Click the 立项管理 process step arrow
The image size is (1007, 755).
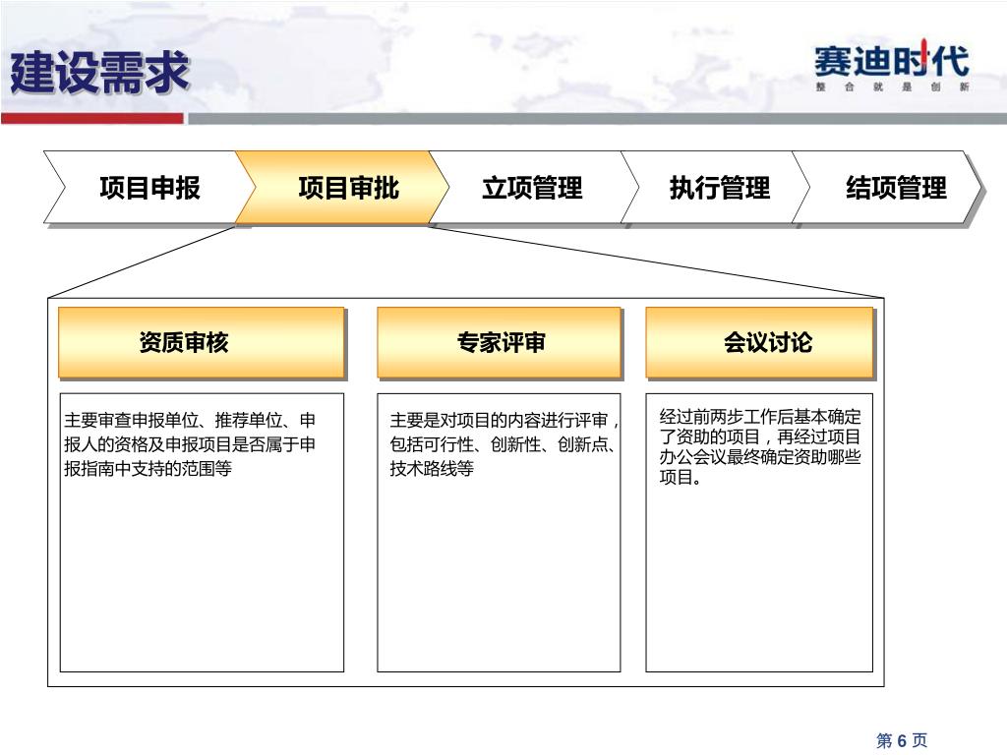(x=533, y=188)
